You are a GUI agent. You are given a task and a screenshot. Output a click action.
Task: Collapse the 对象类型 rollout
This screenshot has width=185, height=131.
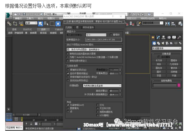tap(166, 54)
